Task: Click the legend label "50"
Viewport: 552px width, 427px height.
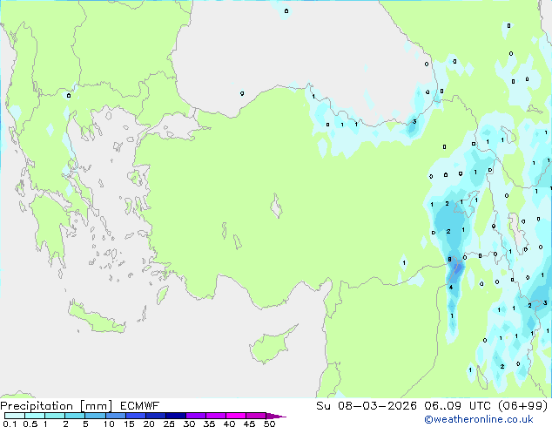Action: [x=269, y=424]
